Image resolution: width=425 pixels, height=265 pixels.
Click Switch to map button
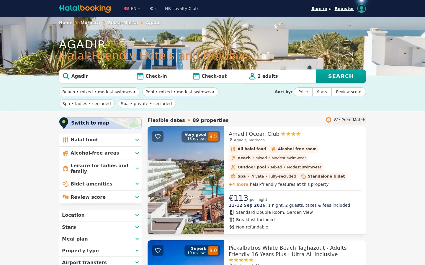(x=100, y=123)
